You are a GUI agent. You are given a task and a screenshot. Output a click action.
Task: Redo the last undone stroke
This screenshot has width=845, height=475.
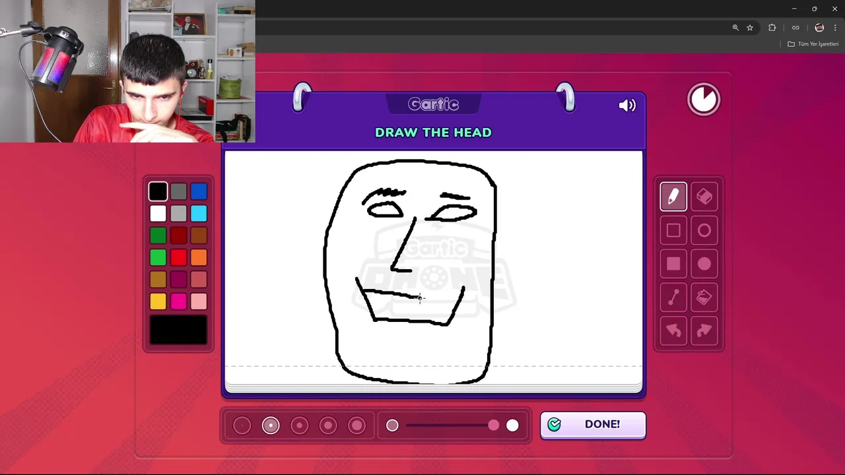tap(704, 331)
